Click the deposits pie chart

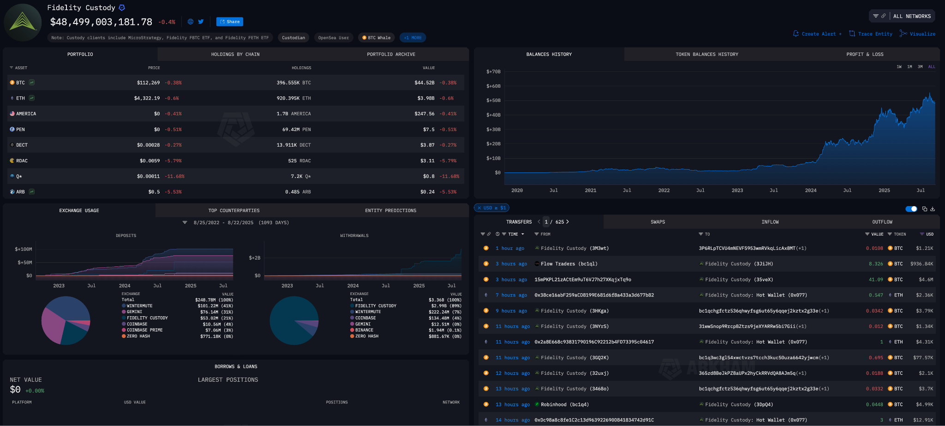pyautogui.click(x=66, y=320)
